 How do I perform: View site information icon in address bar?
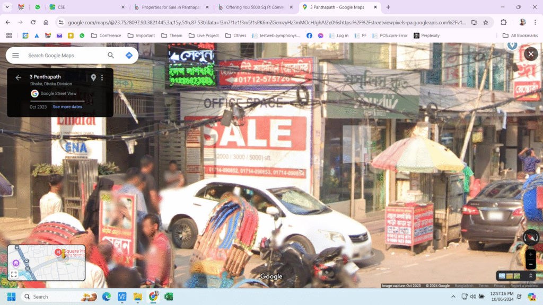pyautogui.click(x=61, y=22)
